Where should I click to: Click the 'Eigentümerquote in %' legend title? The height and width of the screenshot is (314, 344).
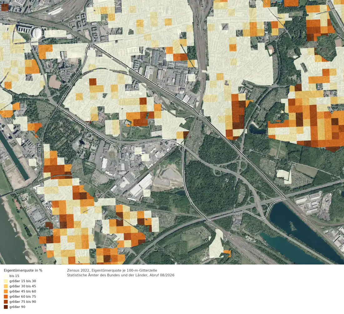23,270
